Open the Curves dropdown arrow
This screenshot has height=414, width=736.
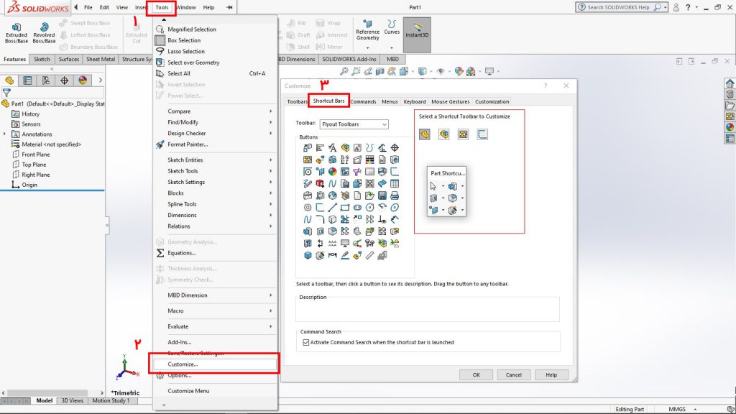tap(392, 48)
